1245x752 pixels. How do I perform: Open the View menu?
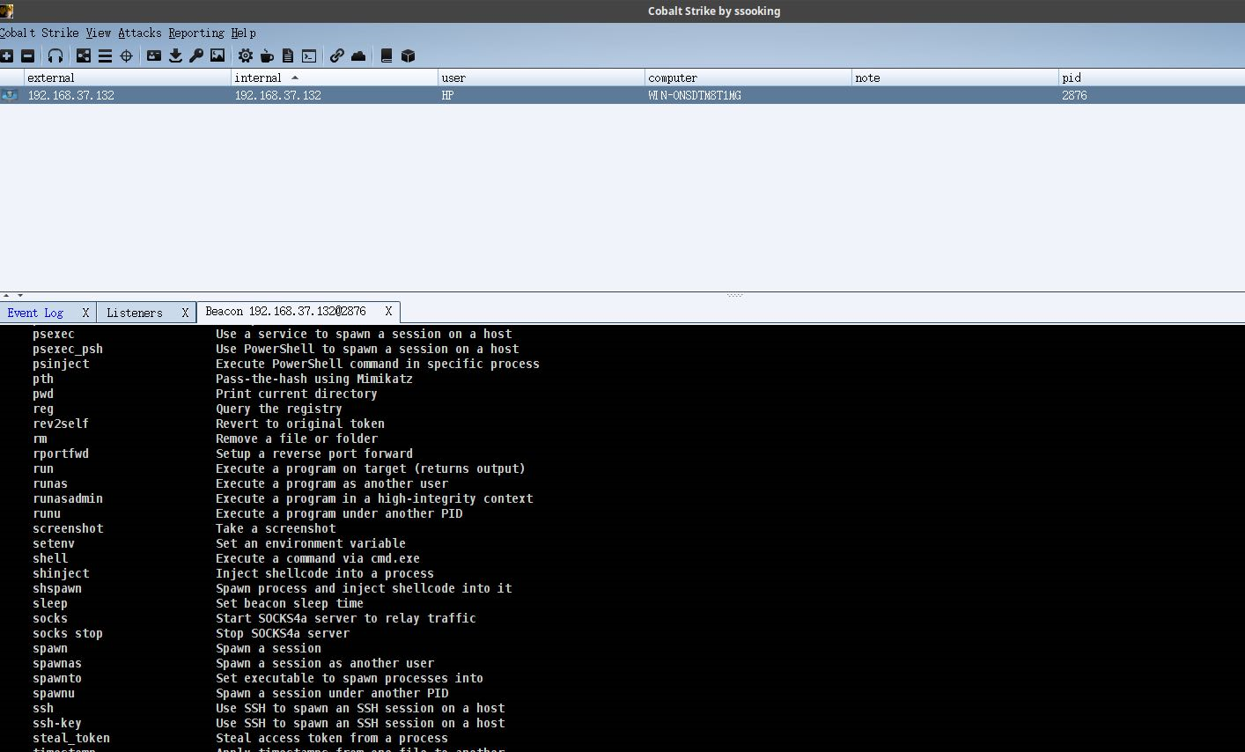pyautogui.click(x=98, y=33)
